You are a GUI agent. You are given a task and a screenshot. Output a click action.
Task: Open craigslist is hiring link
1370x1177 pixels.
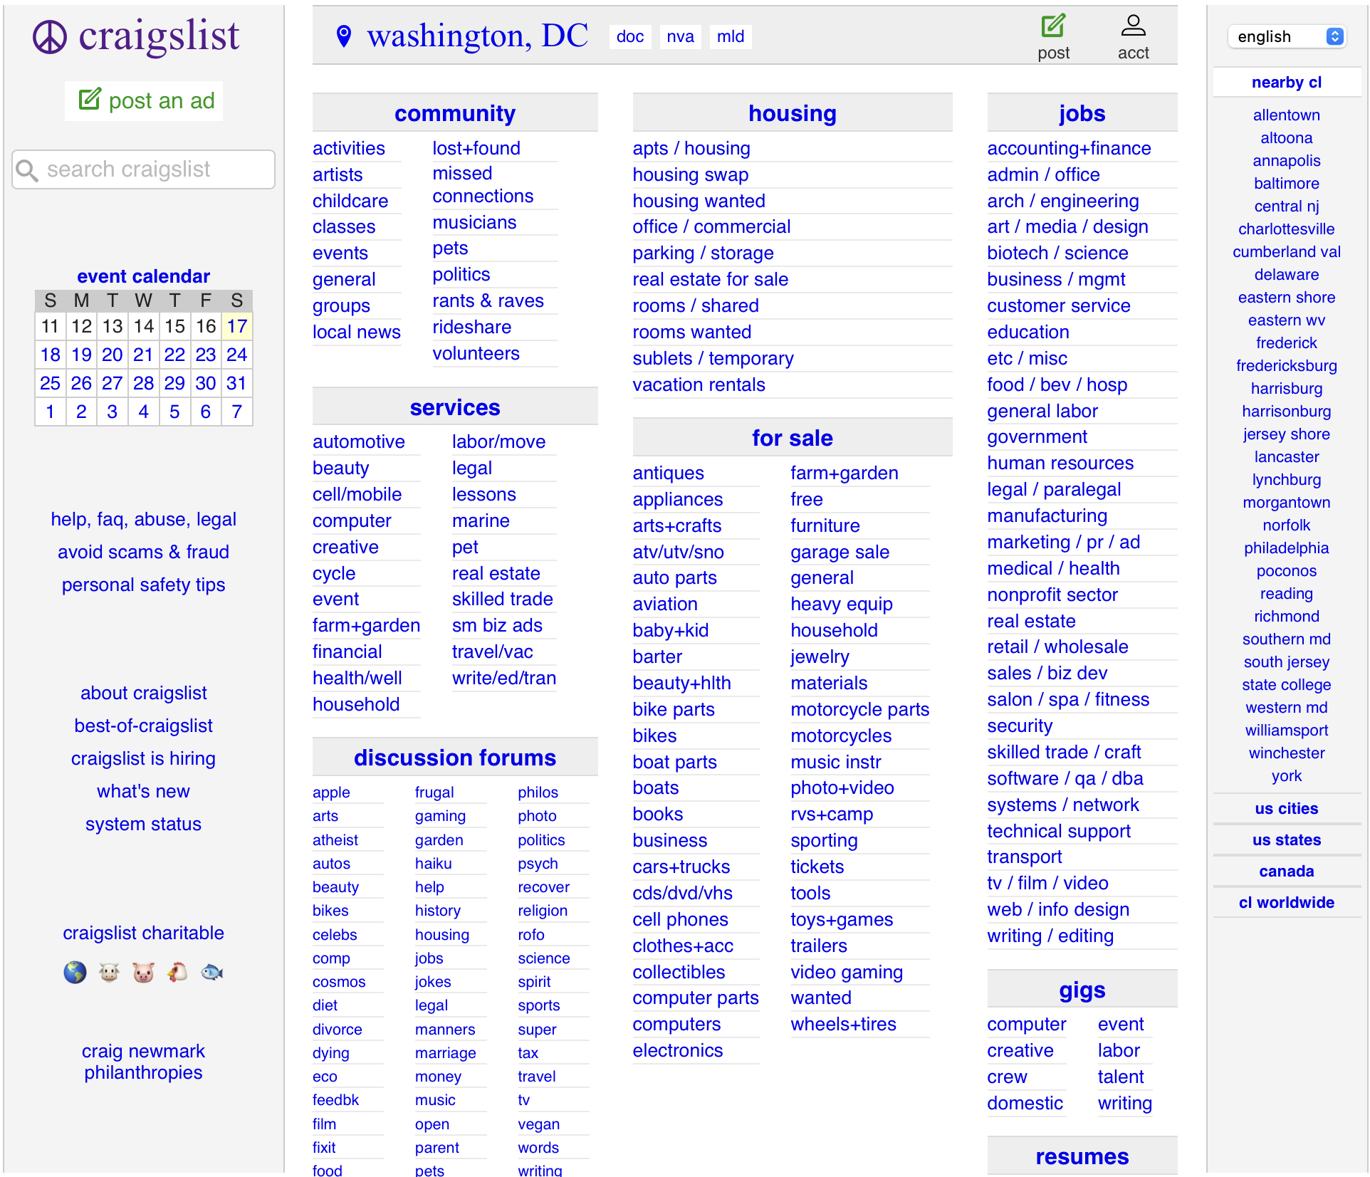[x=143, y=759]
